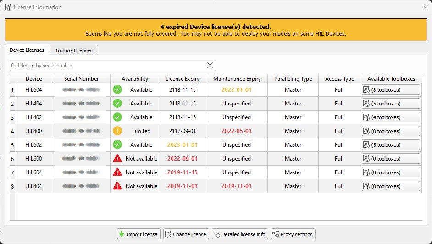Click the yellow Limited warning icon for HIL400
Screen dimensions: 432x244
pyautogui.click(x=117, y=131)
